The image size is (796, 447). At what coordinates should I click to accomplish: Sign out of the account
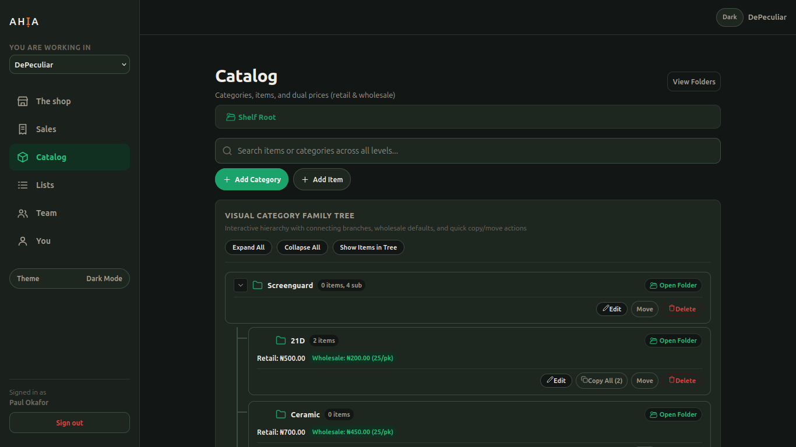point(69,423)
